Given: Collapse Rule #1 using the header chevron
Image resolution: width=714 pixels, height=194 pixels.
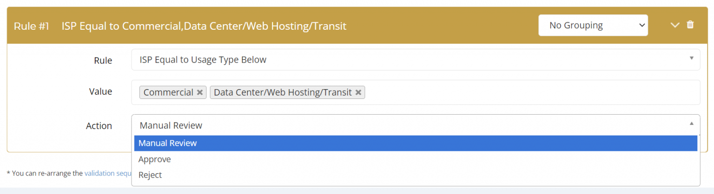Looking at the screenshot, I should click(x=675, y=25).
